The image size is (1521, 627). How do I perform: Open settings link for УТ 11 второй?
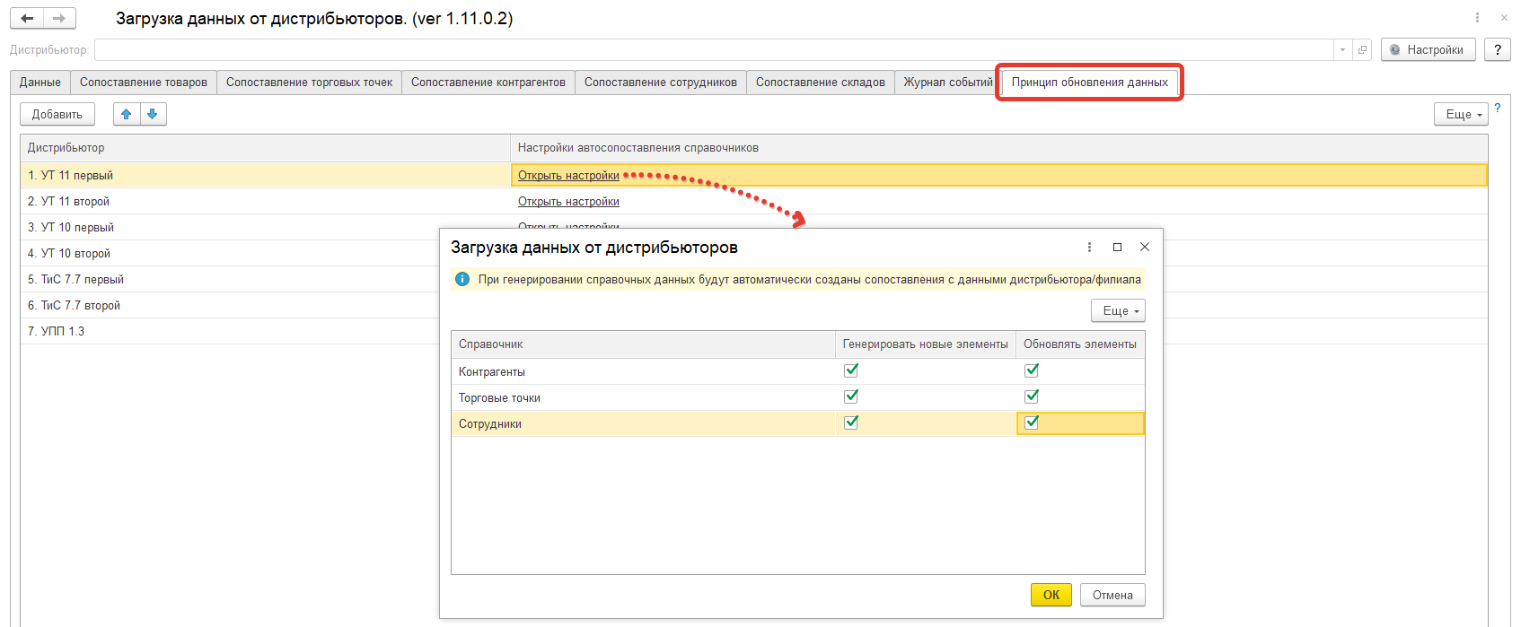568,202
